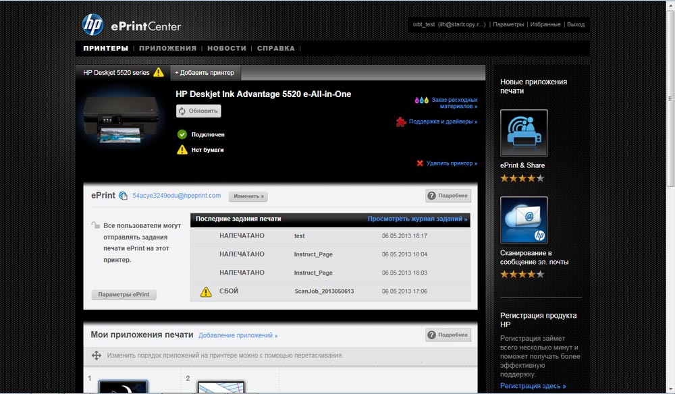
Task: Click the ePrint email address link
Action: pos(176,196)
